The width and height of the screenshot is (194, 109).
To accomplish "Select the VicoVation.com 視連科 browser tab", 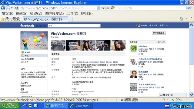I will (x=45, y=19).
